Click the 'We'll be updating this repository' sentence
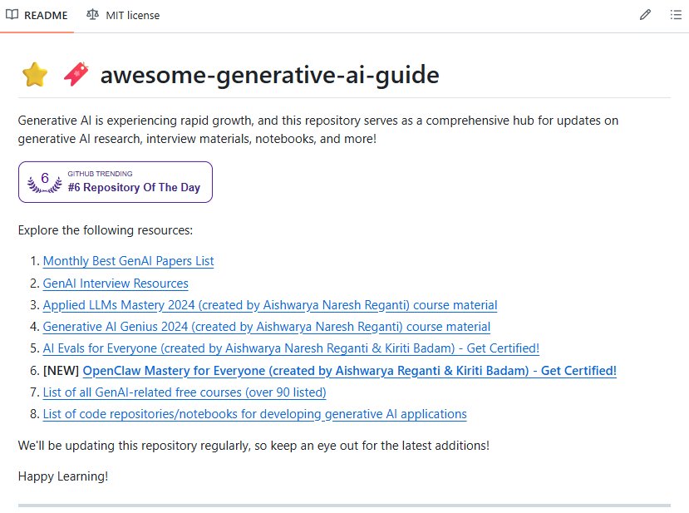 253,446
